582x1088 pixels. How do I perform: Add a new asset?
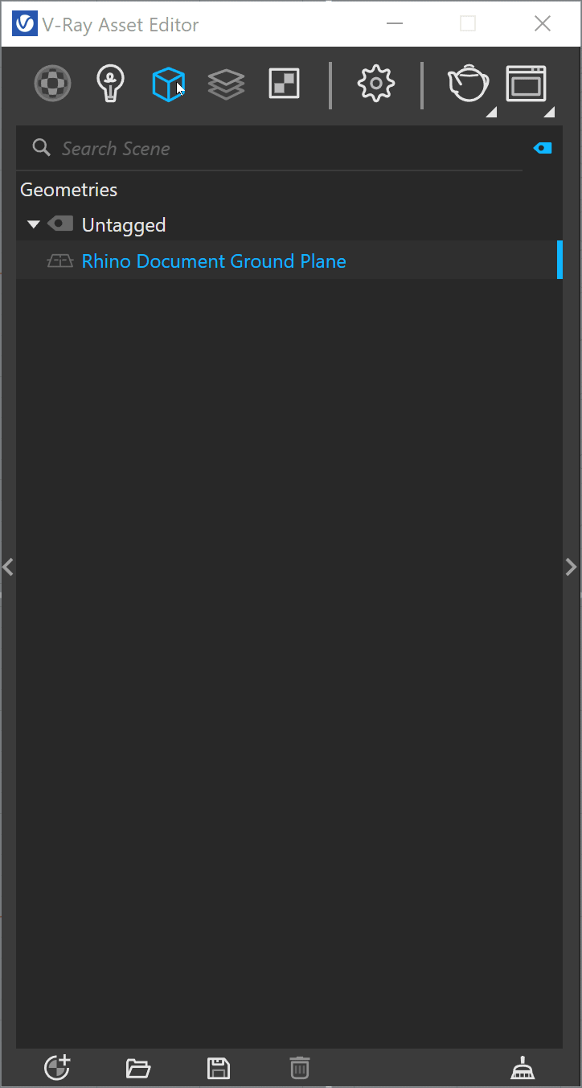(57, 1068)
